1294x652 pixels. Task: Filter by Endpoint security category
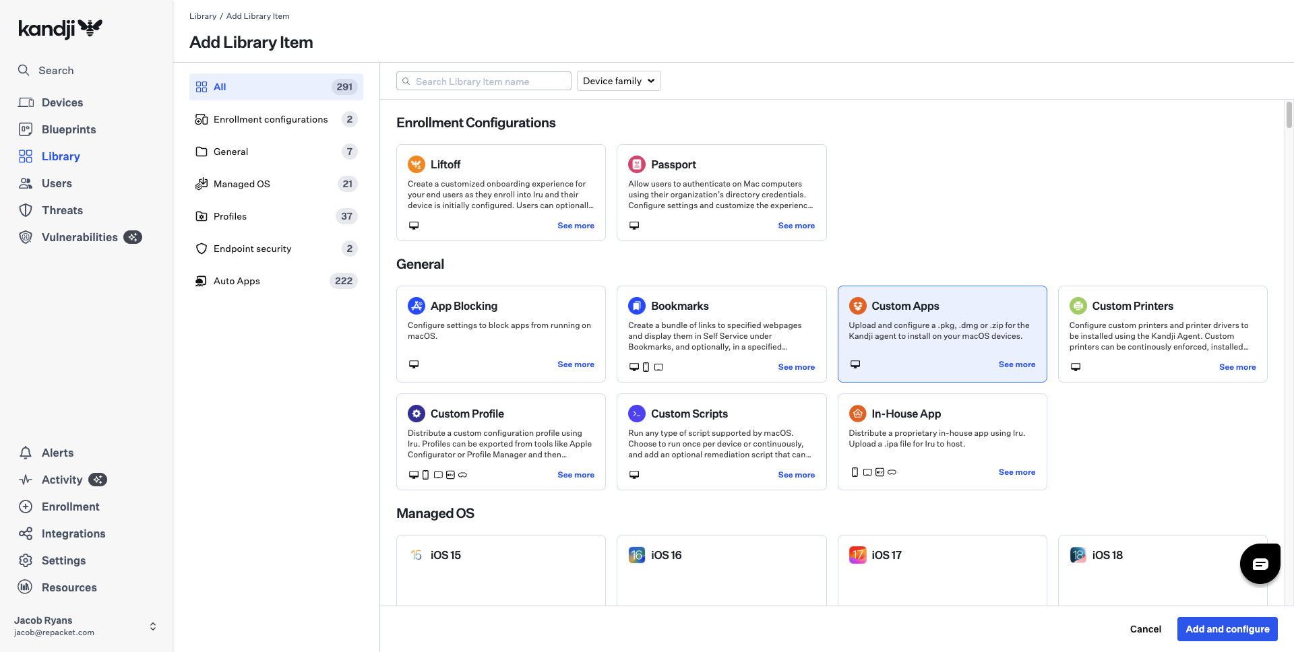tap(276, 249)
